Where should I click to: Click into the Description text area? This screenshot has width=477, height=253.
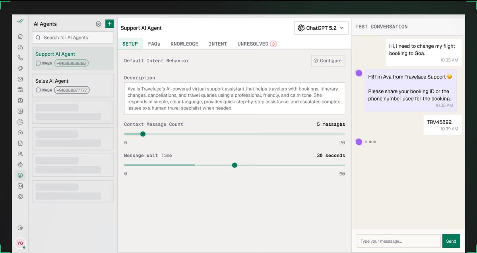click(235, 99)
